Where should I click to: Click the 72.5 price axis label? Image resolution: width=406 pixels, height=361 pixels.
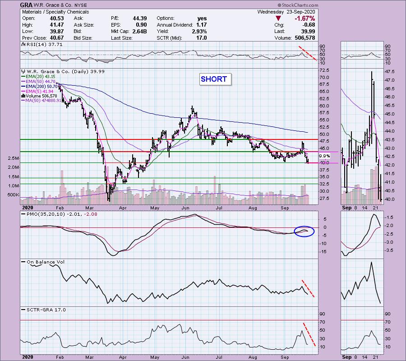pos(324,70)
